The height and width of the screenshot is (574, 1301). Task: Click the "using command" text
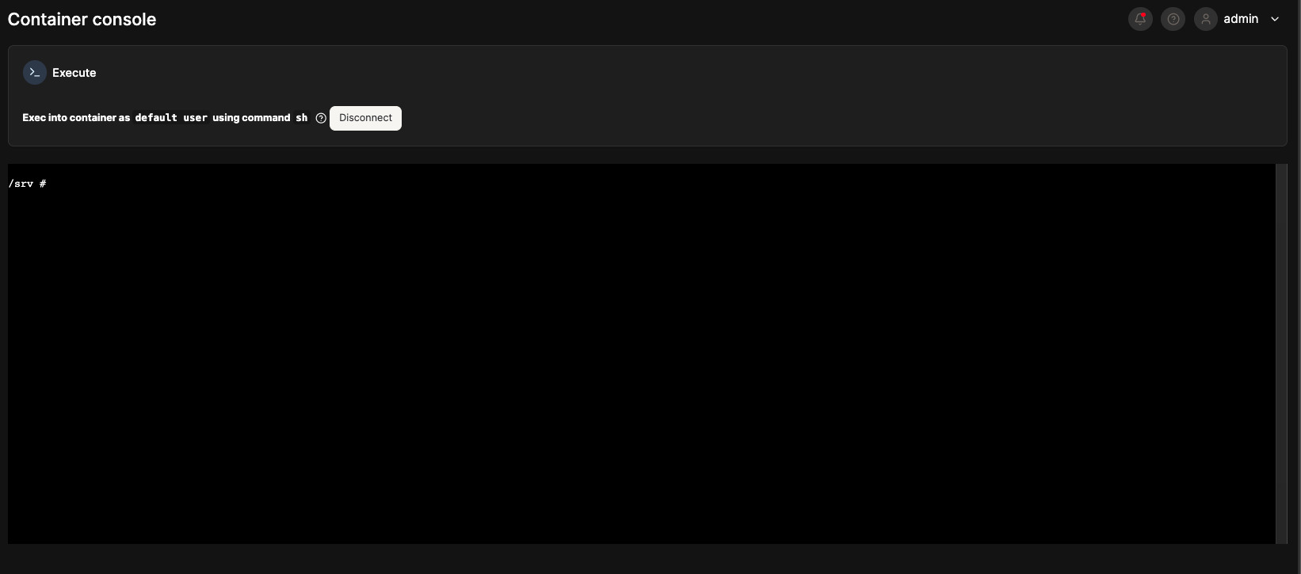(x=251, y=118)
